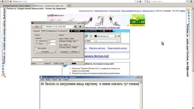Click the pause button in Bandicam window
The image size is (194, 109).
75,27
